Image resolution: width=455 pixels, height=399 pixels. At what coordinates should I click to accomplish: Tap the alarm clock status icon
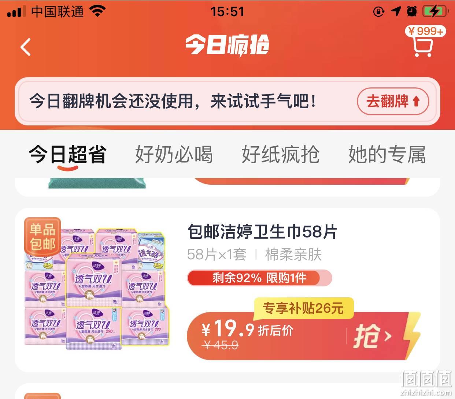coord(412,12)
